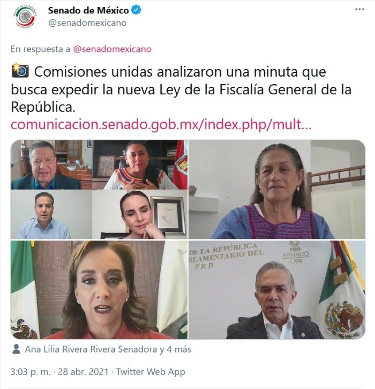Open the comunicacion.senado.gob.mx link

161,124
